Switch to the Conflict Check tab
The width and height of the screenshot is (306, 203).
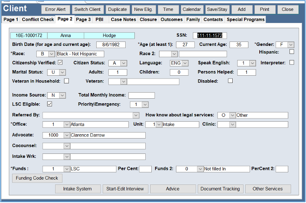coord(38,19)
